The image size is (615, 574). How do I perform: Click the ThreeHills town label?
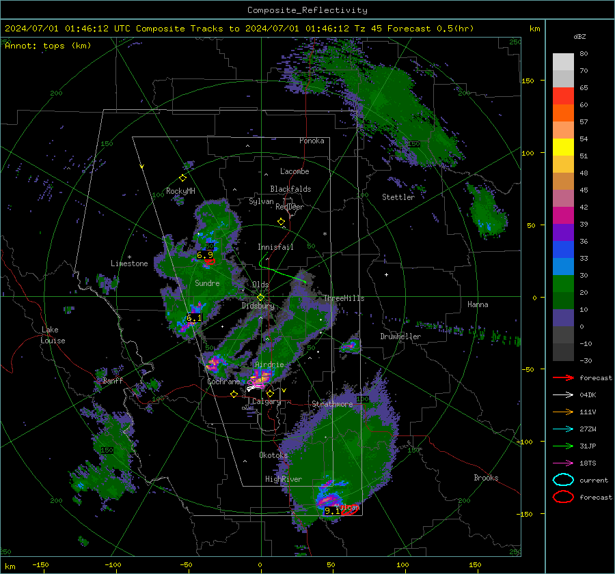click(x=344, y=298)
